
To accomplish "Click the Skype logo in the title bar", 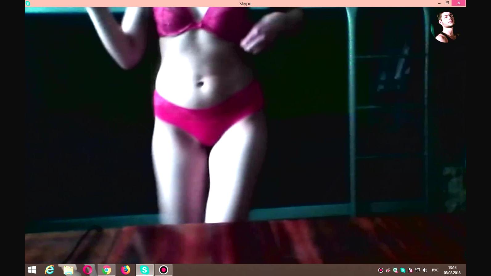I will pos(28,3).
